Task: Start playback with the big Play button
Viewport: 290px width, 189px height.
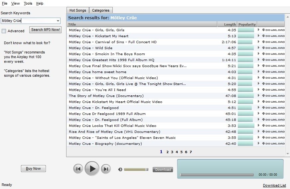Action: pos(92,168)
